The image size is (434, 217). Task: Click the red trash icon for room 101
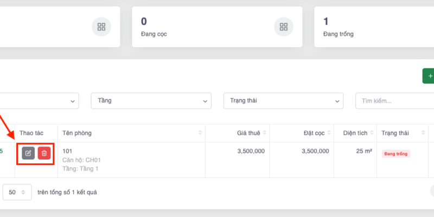pyautogui.click(x=44, y=154)
